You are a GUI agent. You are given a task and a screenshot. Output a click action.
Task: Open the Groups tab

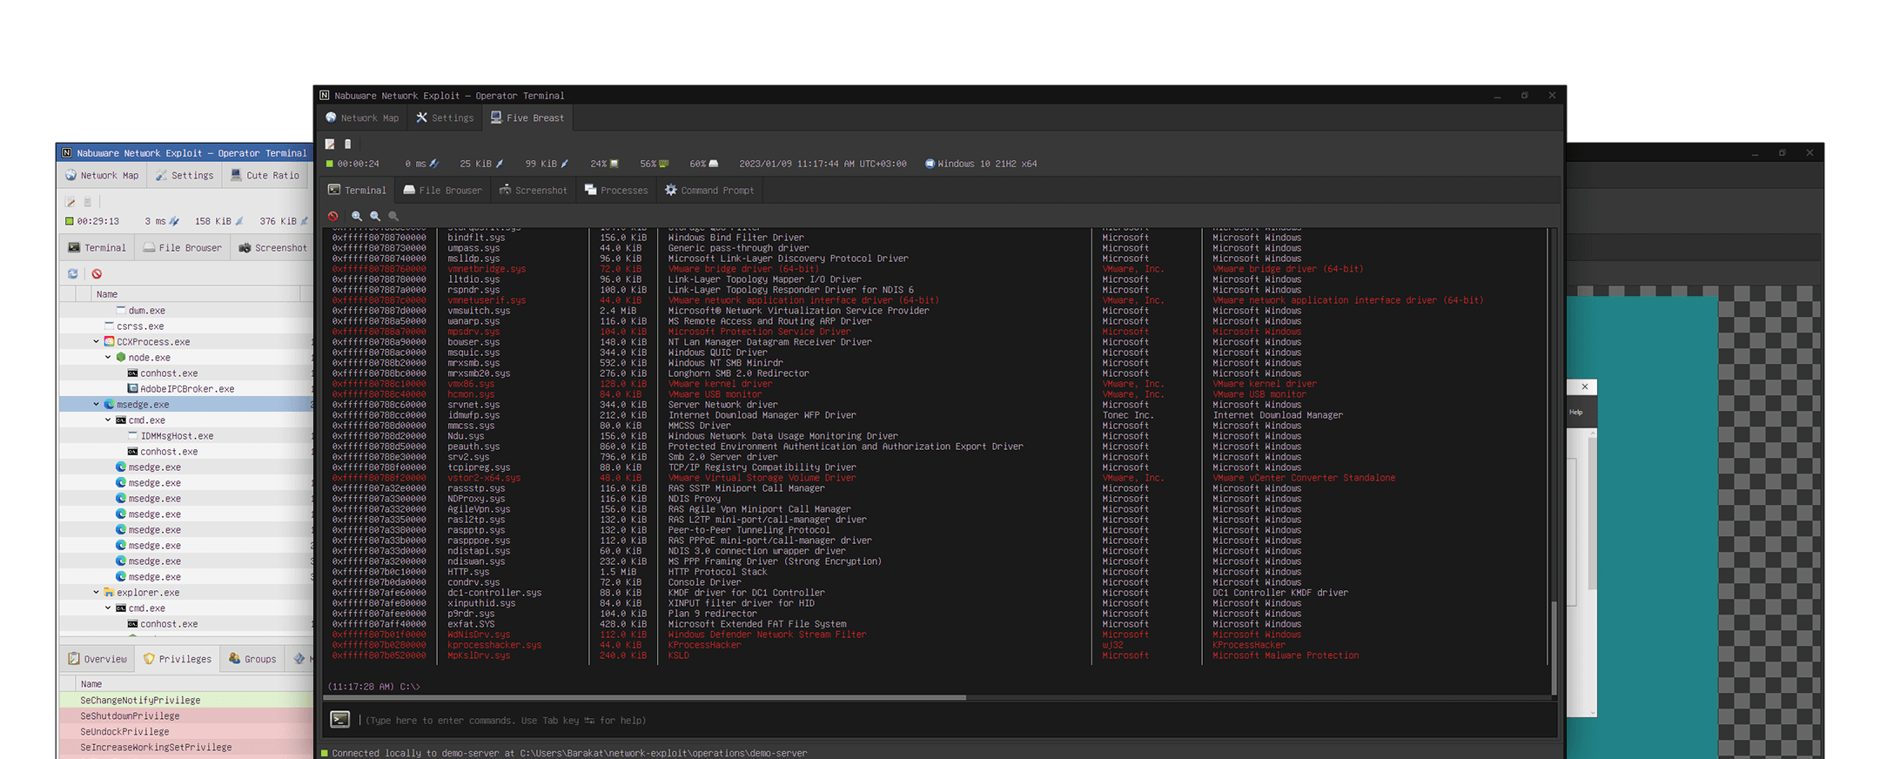(252, 659)
